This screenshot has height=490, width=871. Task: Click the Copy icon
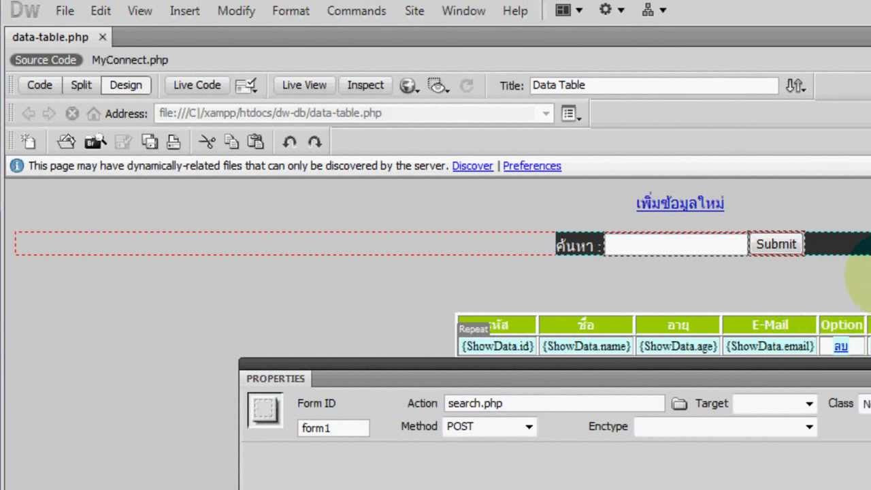[x=231, y=142]
